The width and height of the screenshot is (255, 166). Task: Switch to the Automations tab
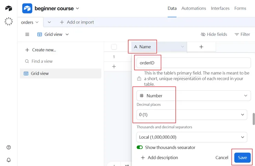click(x=194, y=8)
